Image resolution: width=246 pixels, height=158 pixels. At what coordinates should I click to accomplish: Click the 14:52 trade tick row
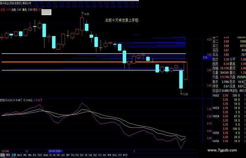(229, 95)
